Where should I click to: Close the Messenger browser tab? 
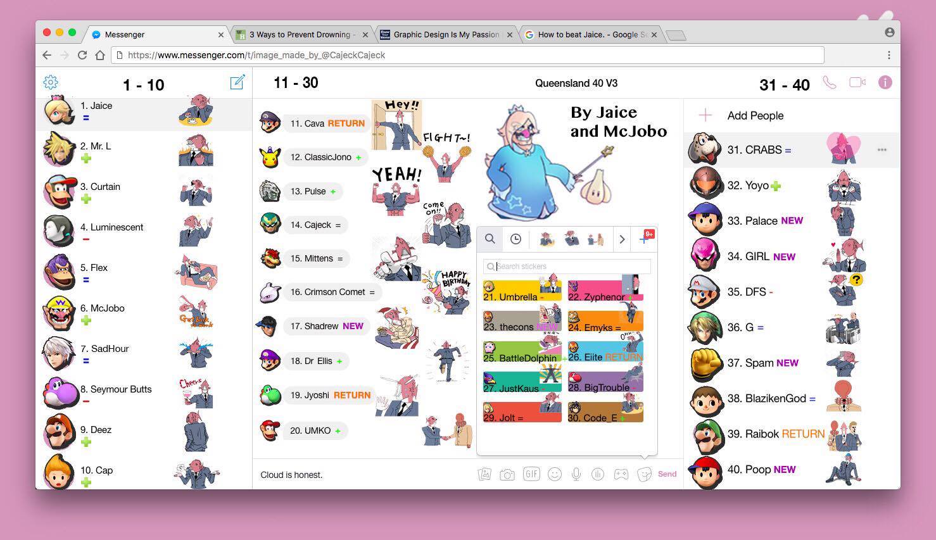(221, 35)
